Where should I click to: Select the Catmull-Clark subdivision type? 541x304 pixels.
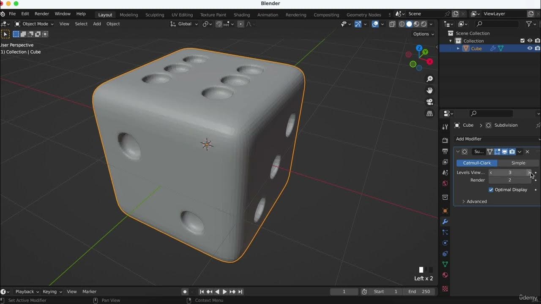click(477, 163)
